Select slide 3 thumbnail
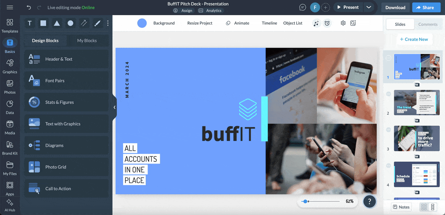This screenshot has width=445, height=215. [416, 138]
